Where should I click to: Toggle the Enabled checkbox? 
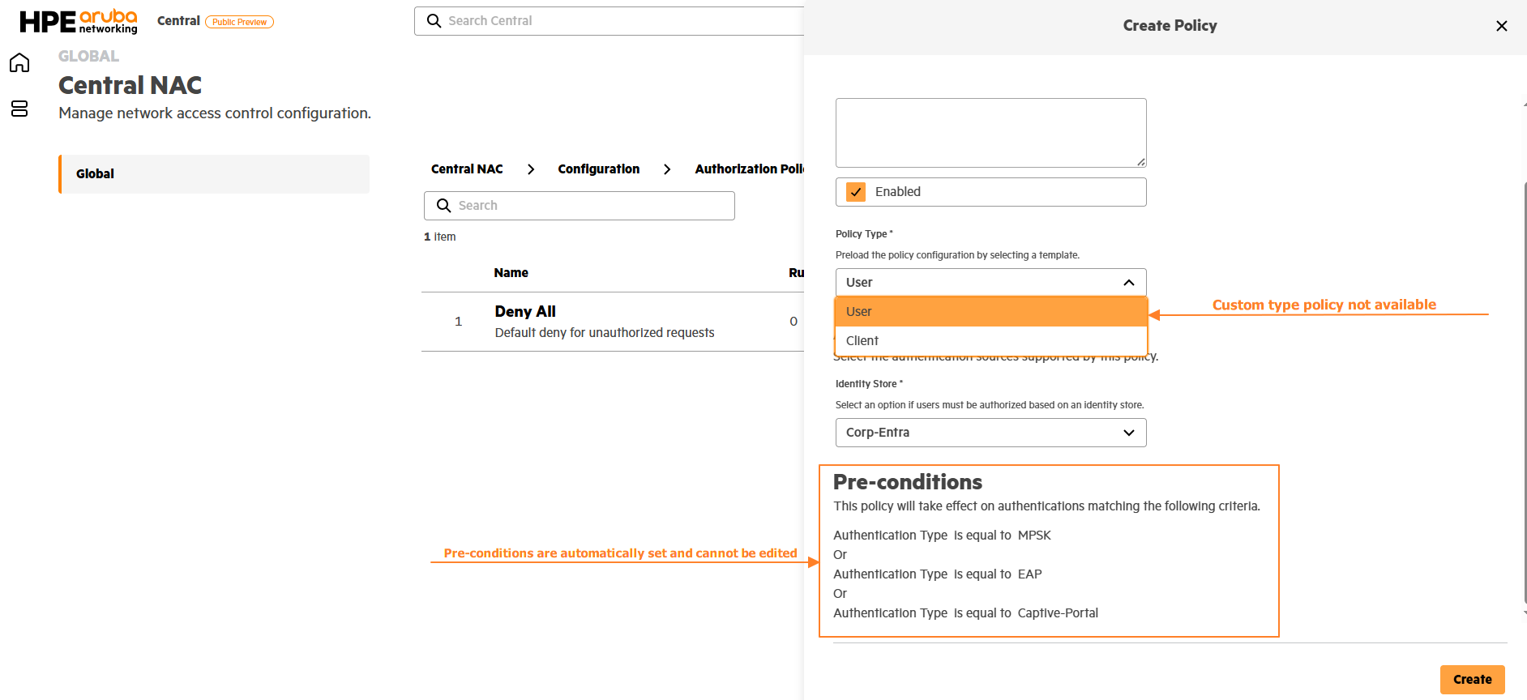pos(856,192)
